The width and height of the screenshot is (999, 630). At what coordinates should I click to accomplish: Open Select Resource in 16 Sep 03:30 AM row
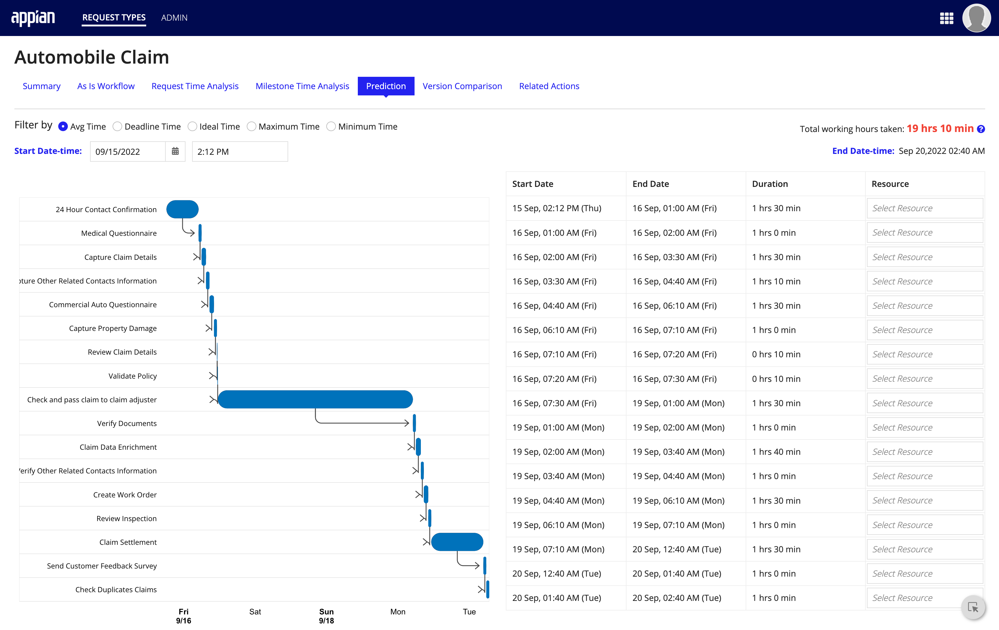click(925, 281)
